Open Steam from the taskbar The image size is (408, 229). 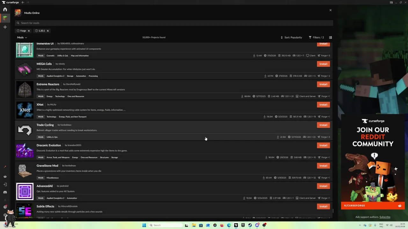(x=250, y=225)
